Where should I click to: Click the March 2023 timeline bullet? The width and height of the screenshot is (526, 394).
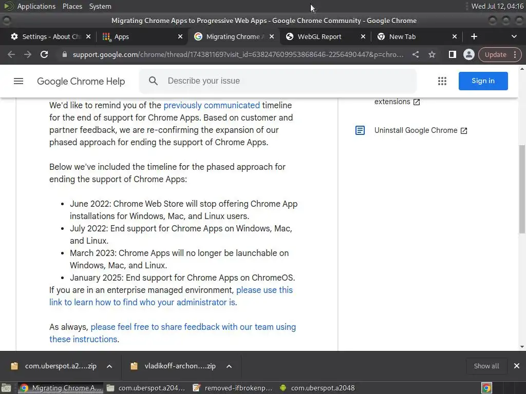pyautogui.click(x=179, y=259)
